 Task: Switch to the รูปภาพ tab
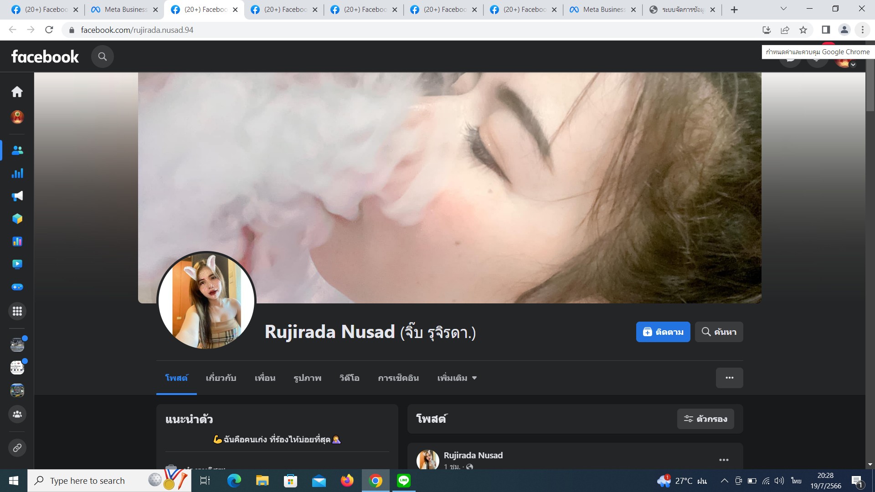point(307,378)
